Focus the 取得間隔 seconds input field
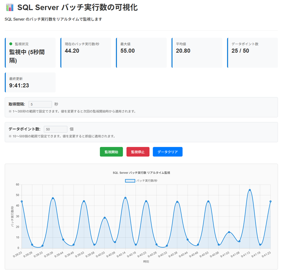 40,104
